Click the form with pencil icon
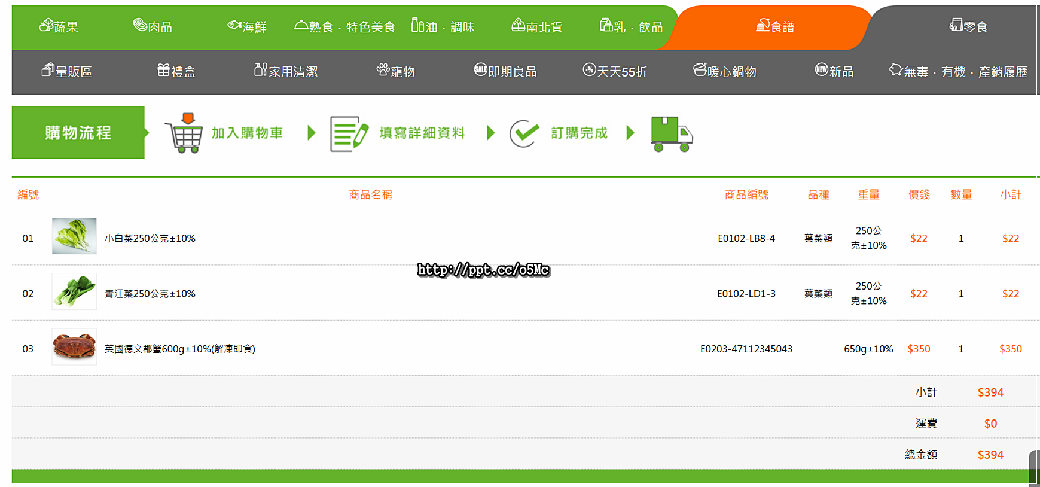Image resolution: width=1040 pixels, height=487 pixels. 349,133
